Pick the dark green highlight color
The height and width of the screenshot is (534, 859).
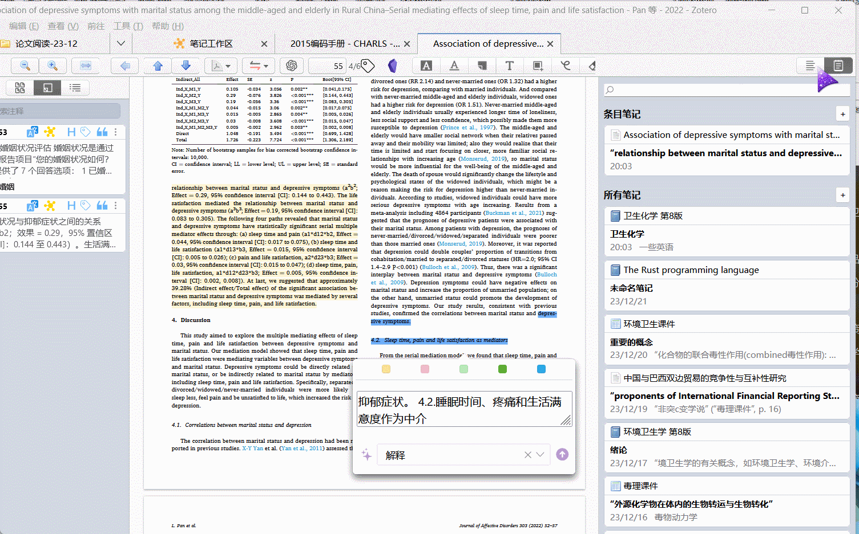502,369
